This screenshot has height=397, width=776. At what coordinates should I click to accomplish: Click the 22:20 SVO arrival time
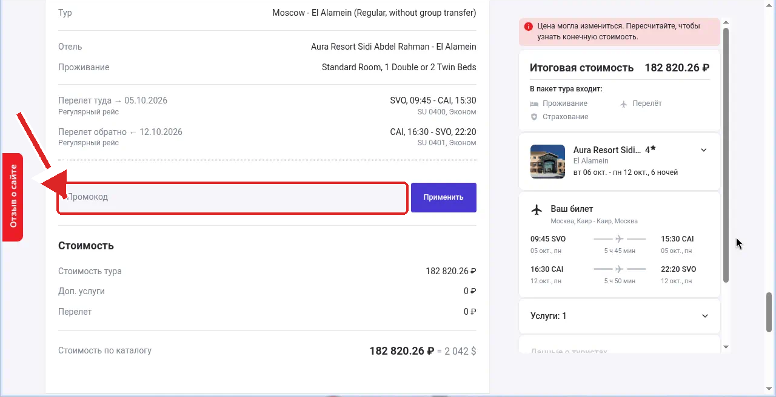[678, 269]
